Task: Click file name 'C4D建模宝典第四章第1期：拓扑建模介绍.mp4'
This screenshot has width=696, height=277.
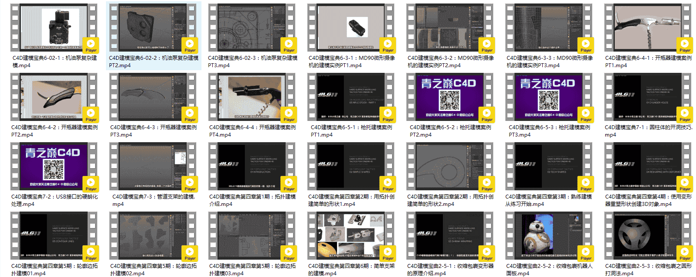Action: point(253,200)
